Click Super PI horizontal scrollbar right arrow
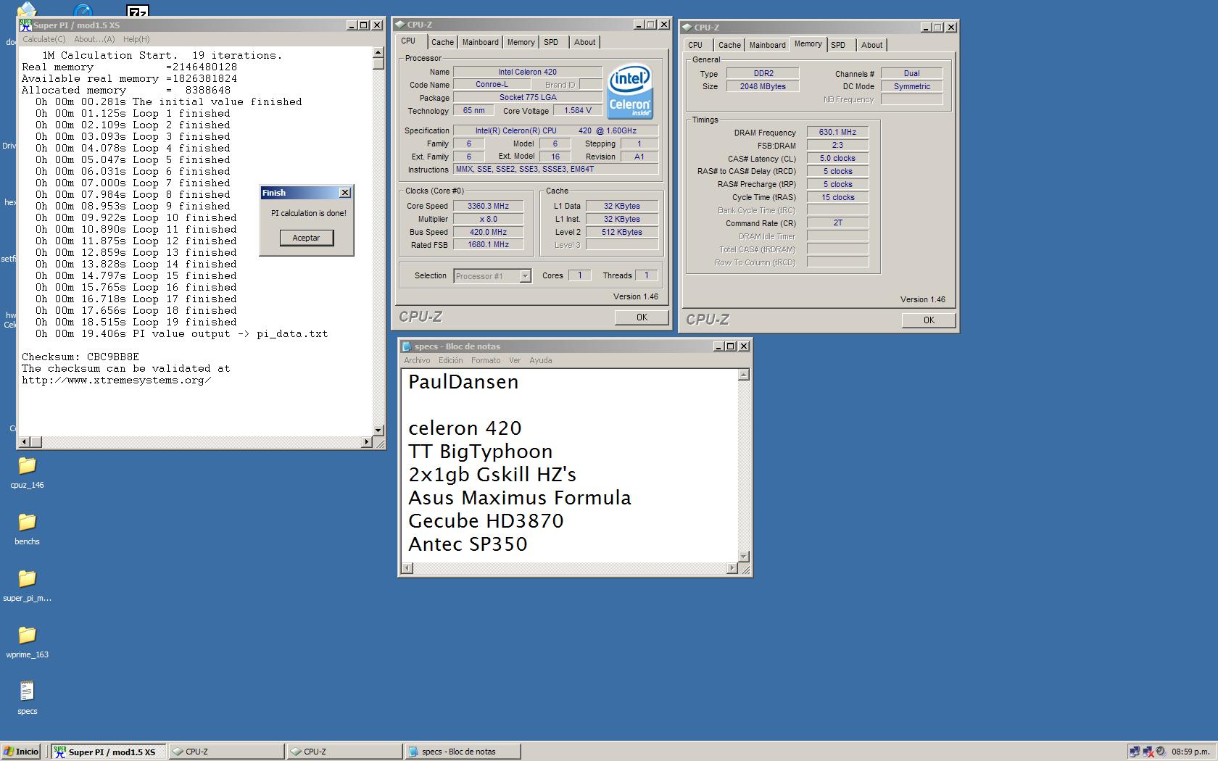The image size is (1218, 761). coord(366,441)
